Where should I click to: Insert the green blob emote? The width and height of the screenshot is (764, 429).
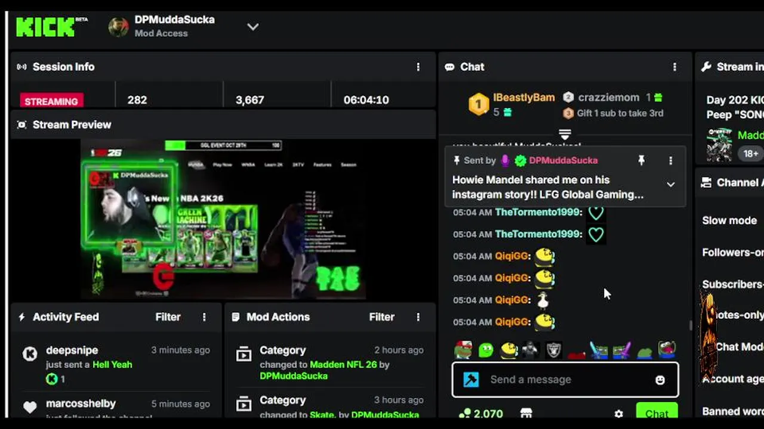click(x=486, y=350)
